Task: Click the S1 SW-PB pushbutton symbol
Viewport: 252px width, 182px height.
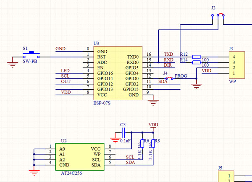Action: (x=31, y=55)
